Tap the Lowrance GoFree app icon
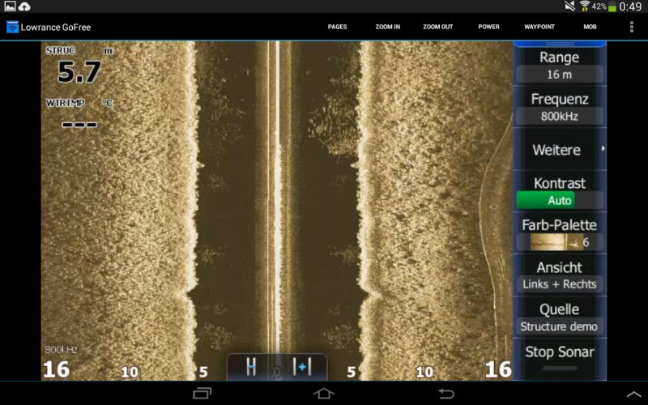Image resolution: width=648 pixels, height=405 pixels. (x=13, y=27)
